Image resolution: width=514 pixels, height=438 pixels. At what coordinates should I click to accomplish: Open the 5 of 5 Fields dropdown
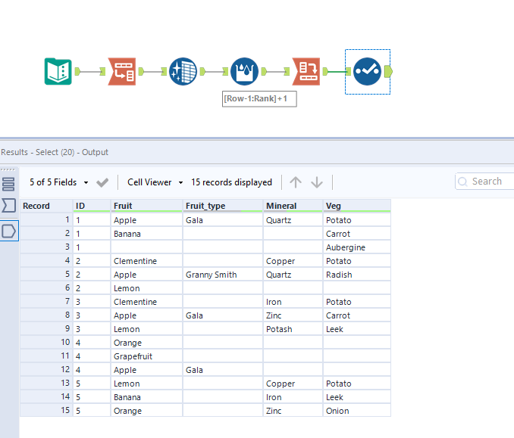click(58, 182)
